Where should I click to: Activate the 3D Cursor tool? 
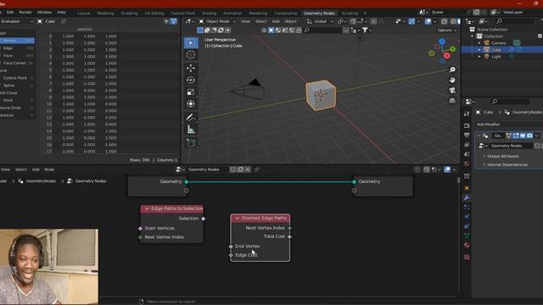[x=191, y=54]
